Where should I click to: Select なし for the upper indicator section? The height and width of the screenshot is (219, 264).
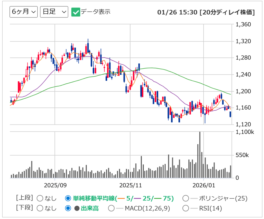coord(40,198)
